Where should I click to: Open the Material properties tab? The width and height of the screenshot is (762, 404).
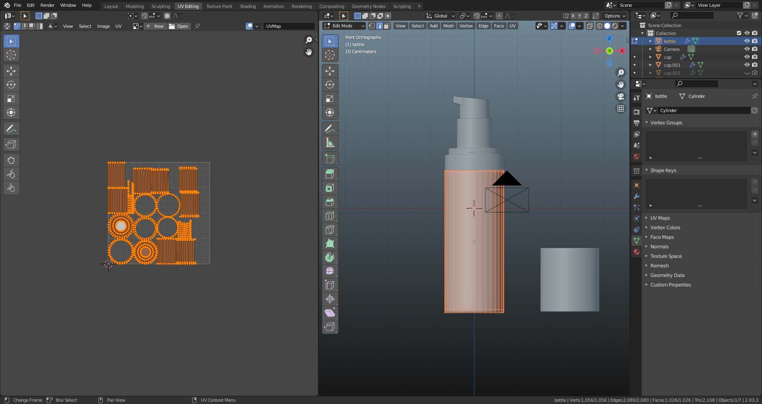pos(637,252)
